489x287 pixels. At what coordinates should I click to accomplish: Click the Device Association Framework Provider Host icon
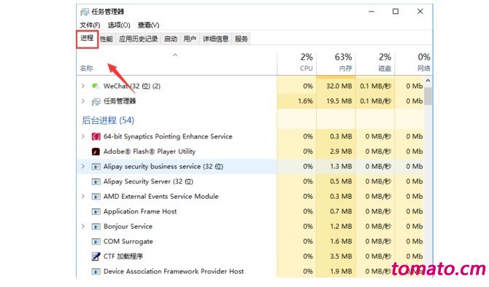pyautogui.click(x=96, y=272)
